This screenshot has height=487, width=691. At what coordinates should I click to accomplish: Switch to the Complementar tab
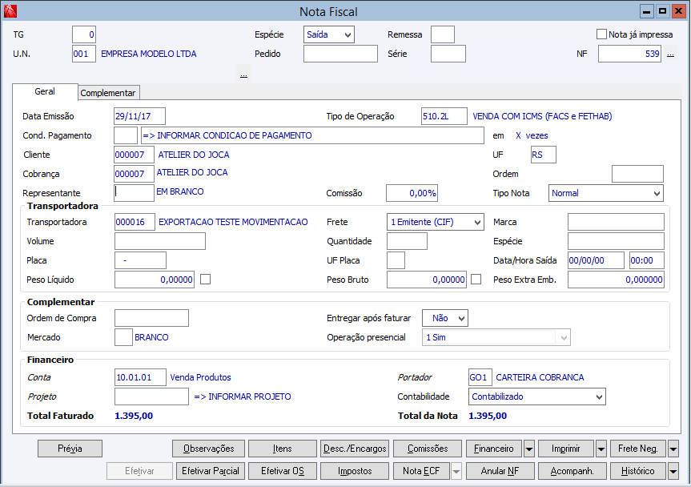click(108, 93)
